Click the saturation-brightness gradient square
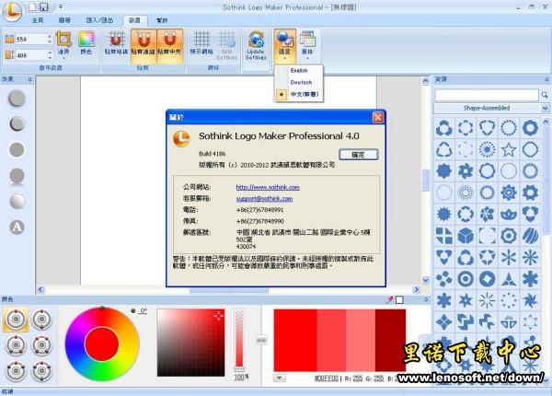The image size is (552, 396). [190, 343]
